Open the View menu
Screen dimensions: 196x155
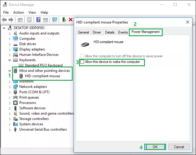[x=32, y=12]
